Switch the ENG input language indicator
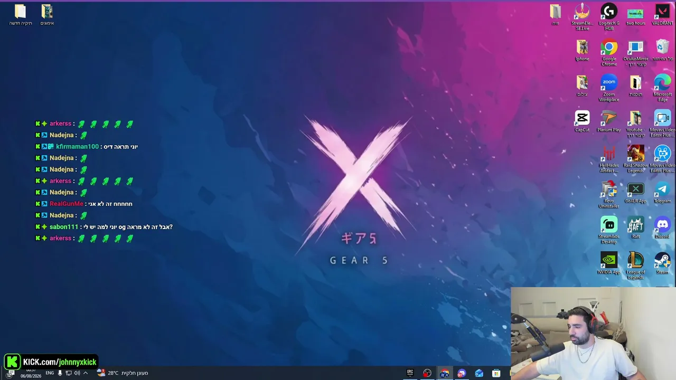The height and width of the screenshot is (380, 676). pos(50,373)
